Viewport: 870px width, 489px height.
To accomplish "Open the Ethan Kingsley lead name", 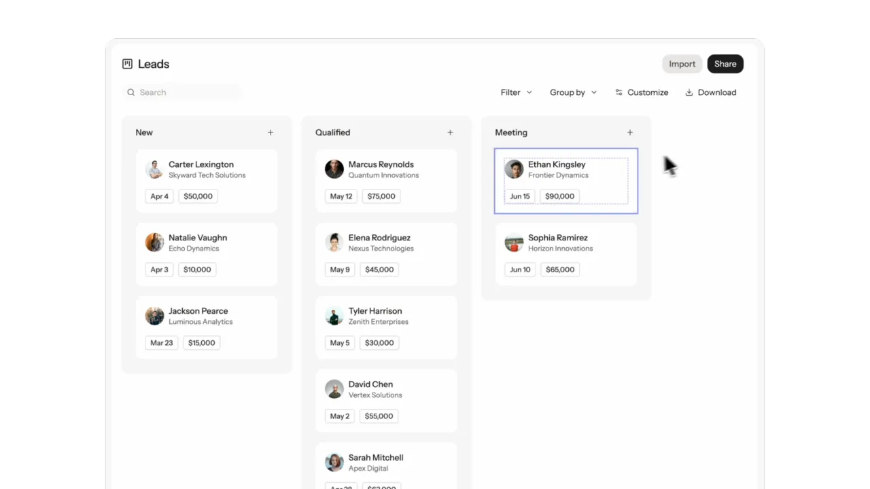I will pyautogui.click(x=557, y=164).
